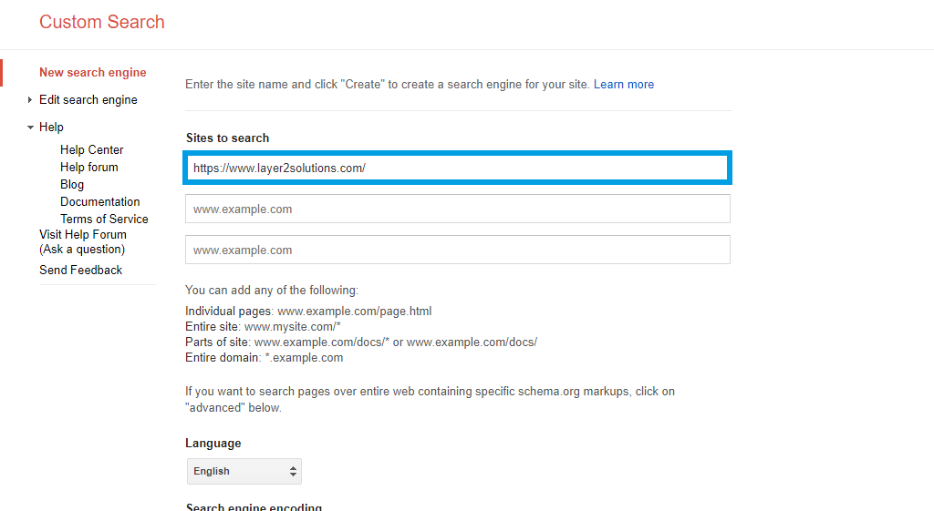Open the Blog link
This screenshot has width=934, height=511.
coord(72,185)
